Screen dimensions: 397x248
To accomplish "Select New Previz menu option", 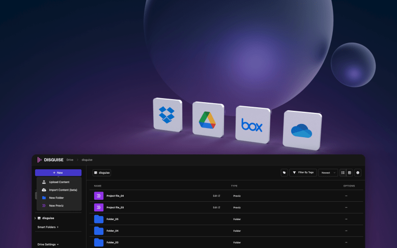I will (x=56, y=205).
